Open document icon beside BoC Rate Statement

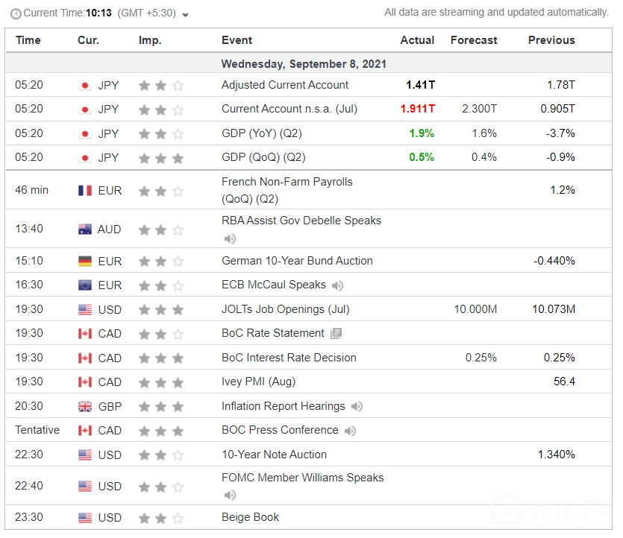coord(336,333)
